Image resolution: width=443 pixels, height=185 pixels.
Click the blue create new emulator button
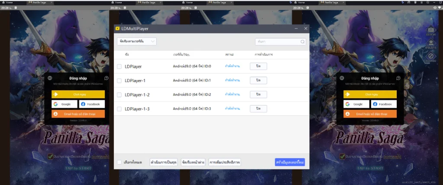[x=289, y=162]
